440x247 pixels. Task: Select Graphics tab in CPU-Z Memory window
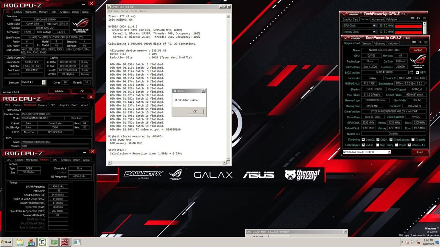pyautogui.click(x=66, y=160)
